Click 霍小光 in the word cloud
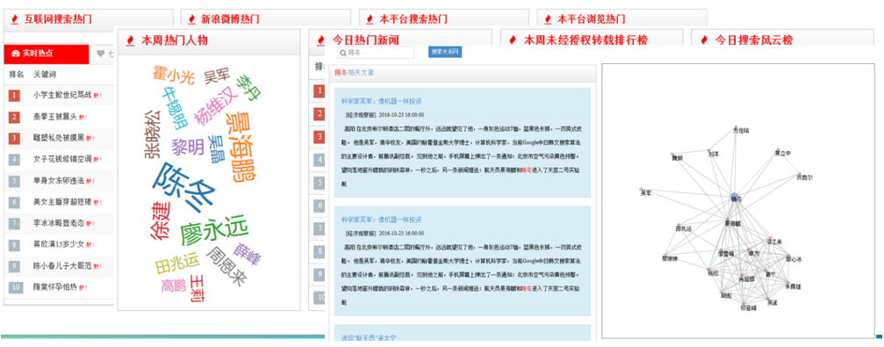 (174, 75)
